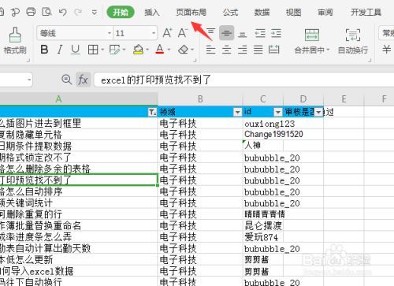
Task: Click the Print icon in quick access toolbar
Action: click(x=31, y=12)
